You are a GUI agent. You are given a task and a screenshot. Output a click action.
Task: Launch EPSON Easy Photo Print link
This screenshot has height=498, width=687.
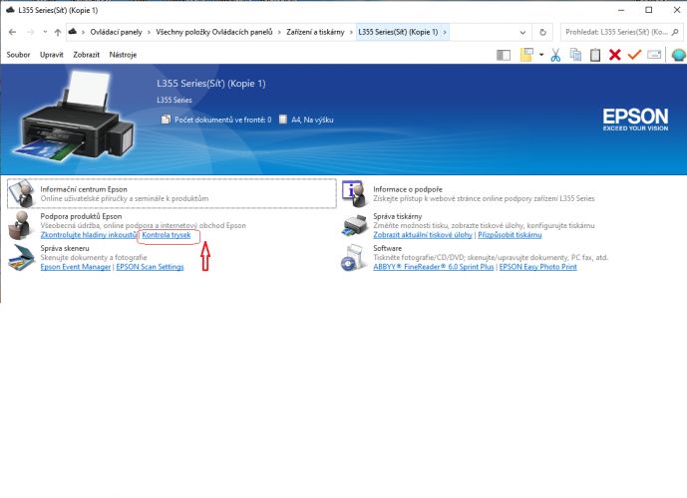pos(538,267)
